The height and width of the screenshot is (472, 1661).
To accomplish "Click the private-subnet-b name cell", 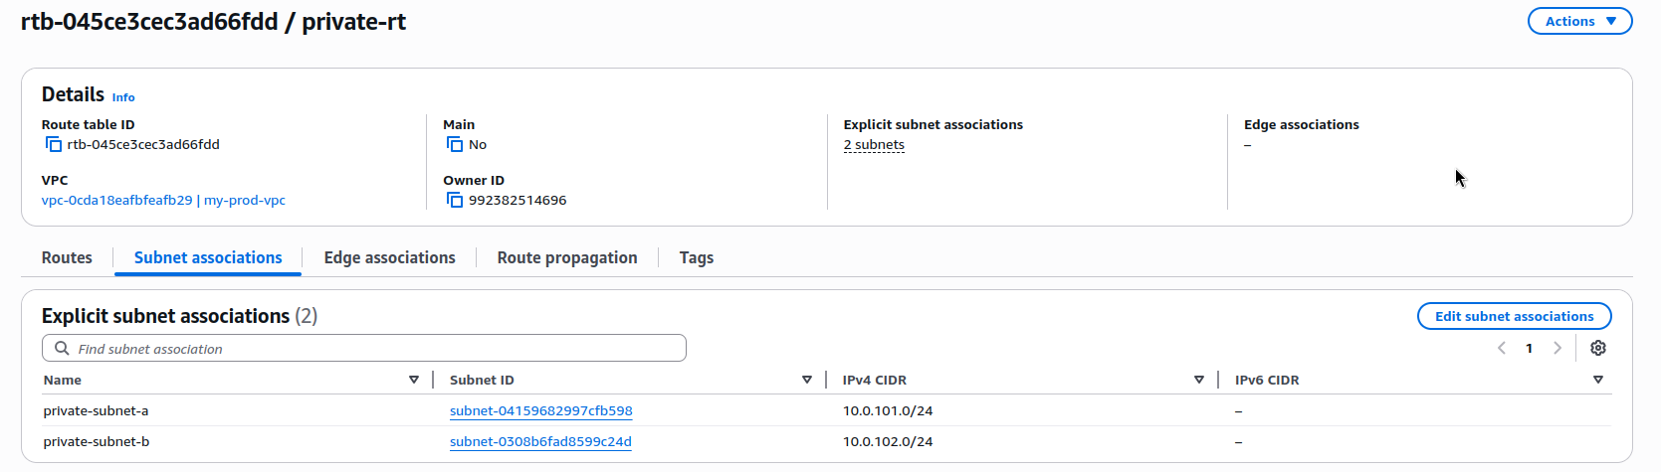I will pos(97,441).
